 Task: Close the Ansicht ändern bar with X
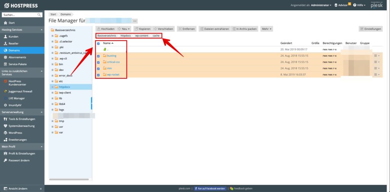(x=41, y=189)
